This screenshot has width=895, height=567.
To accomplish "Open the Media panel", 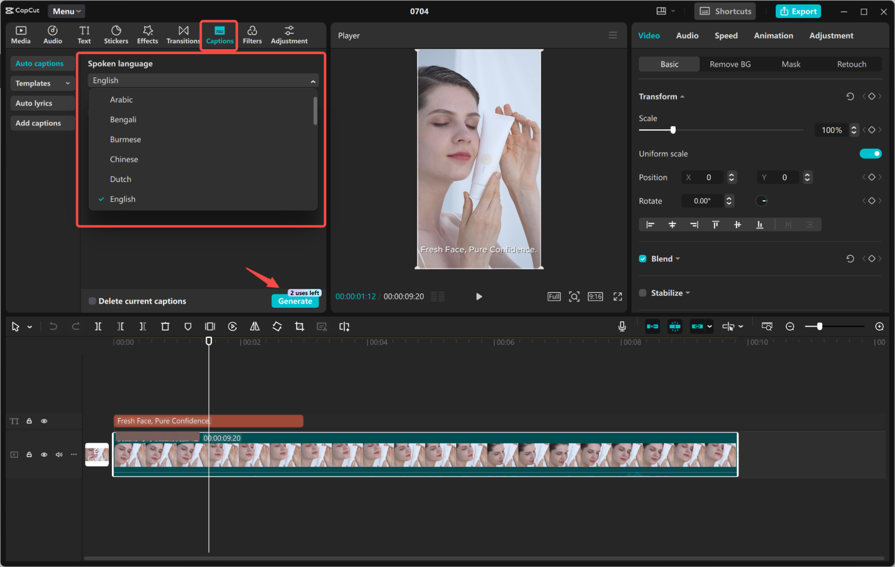I will (x=21, y=34).
